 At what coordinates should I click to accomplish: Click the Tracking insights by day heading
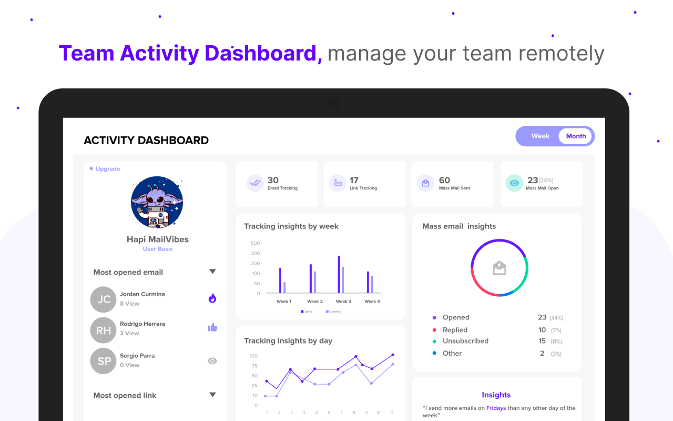point(288,341)
